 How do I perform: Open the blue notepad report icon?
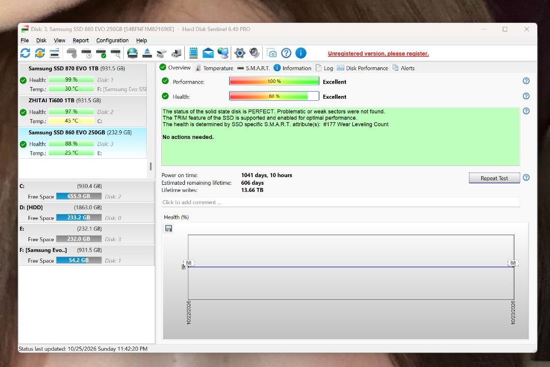pos(194,53)
